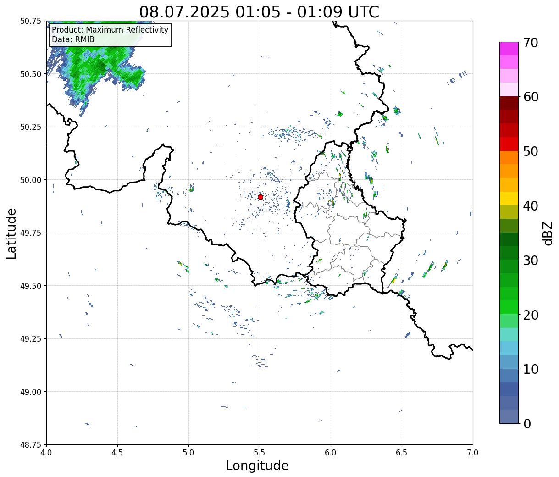Click the latitude tick label 50.75
The height and width of the screenshot is (477, 559).
coord(31,21)
